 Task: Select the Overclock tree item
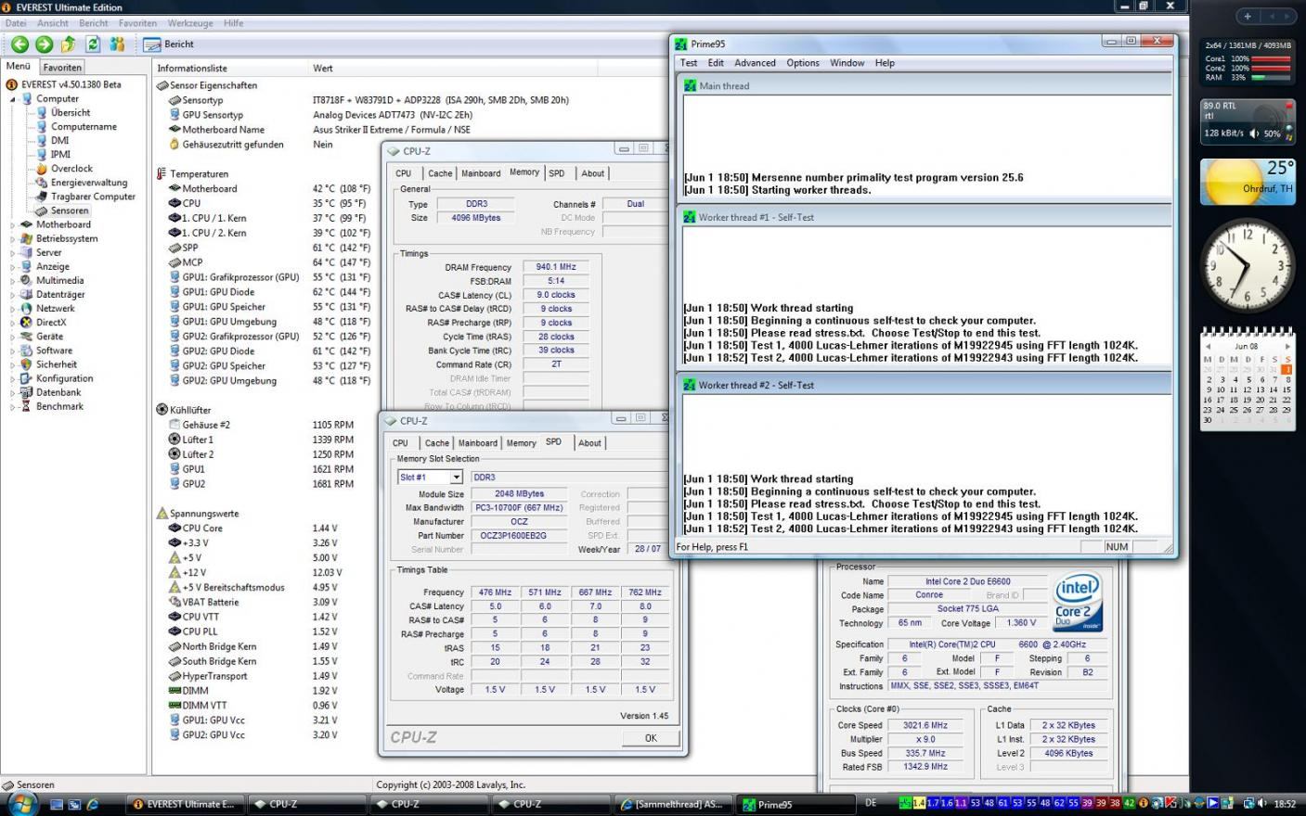tap(71, 169)
